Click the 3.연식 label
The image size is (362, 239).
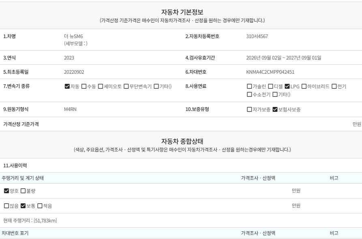point(9,58)
